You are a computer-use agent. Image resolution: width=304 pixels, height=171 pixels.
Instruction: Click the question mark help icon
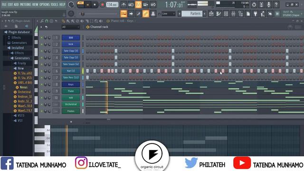tap(276, 4)
